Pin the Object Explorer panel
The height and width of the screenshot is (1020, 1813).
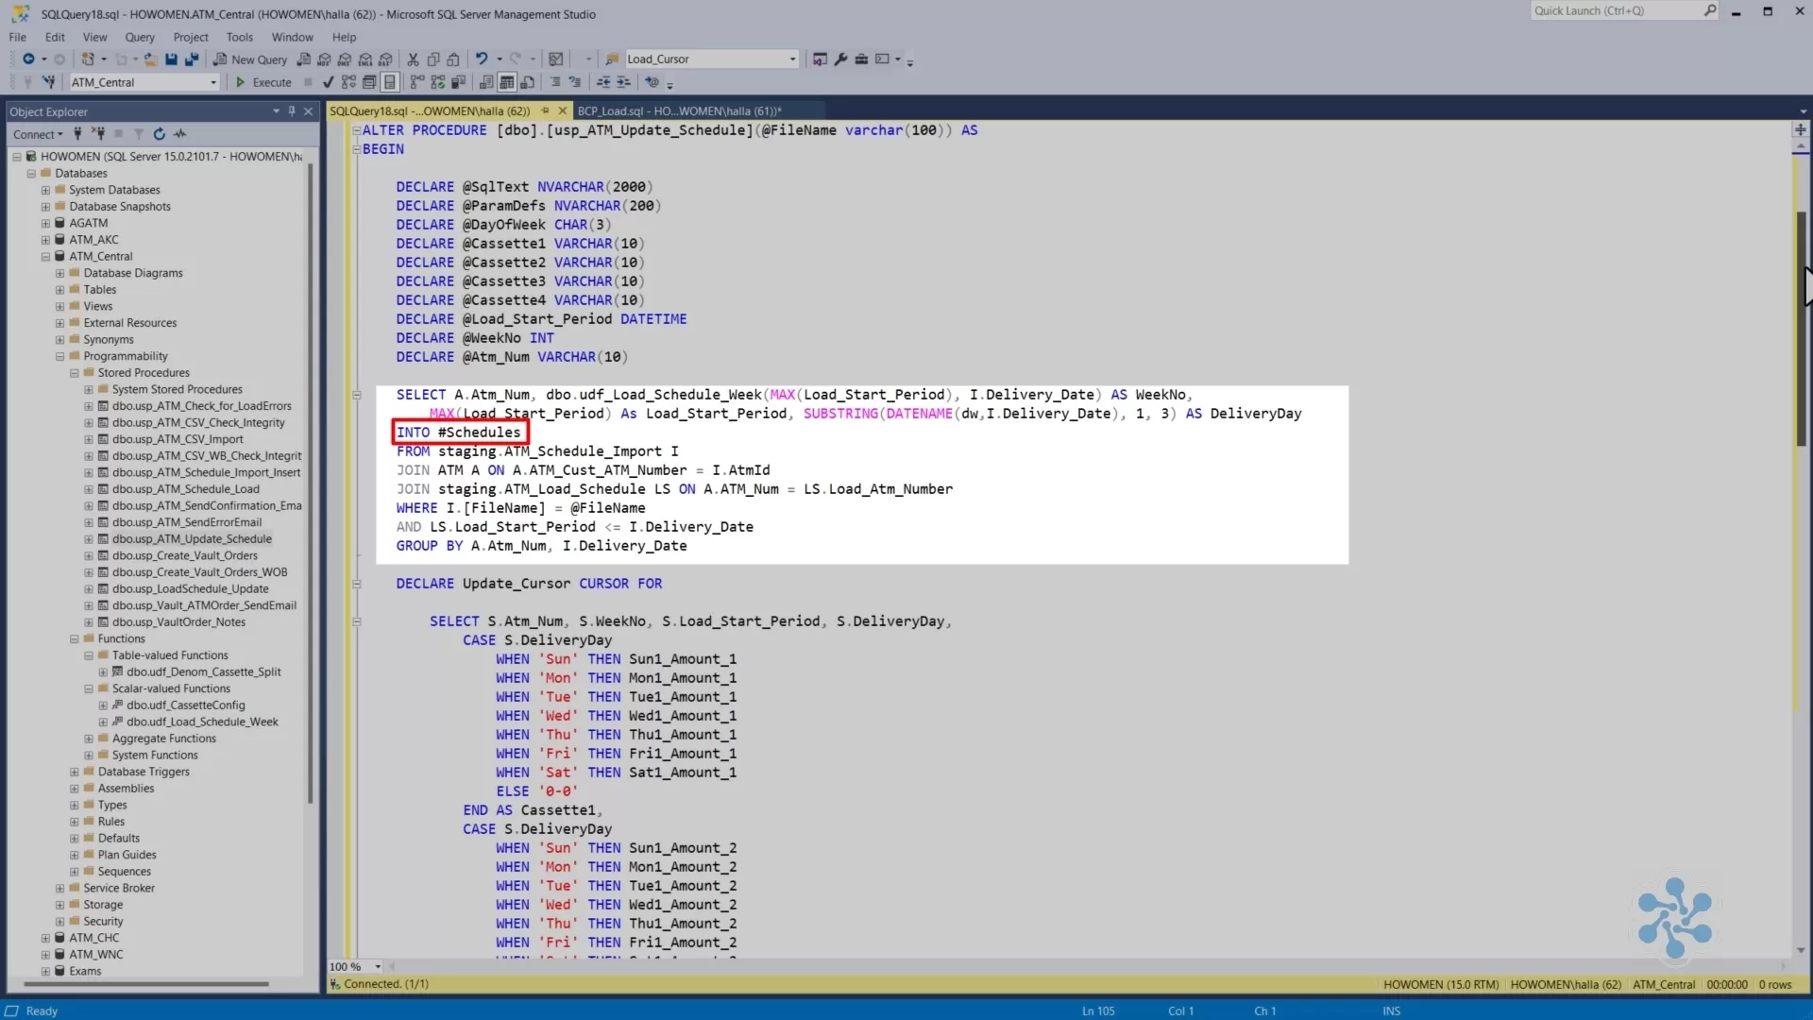pos(292,110)
